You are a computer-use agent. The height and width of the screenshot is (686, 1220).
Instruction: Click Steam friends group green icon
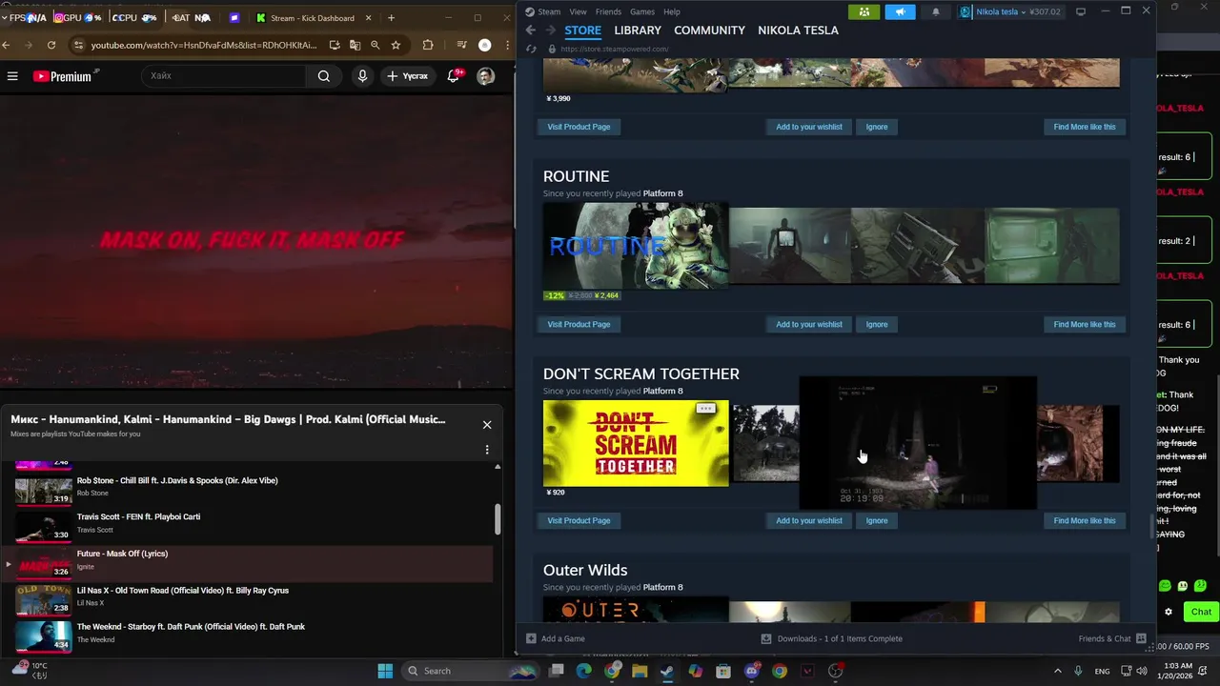click(x=864, y=11)
